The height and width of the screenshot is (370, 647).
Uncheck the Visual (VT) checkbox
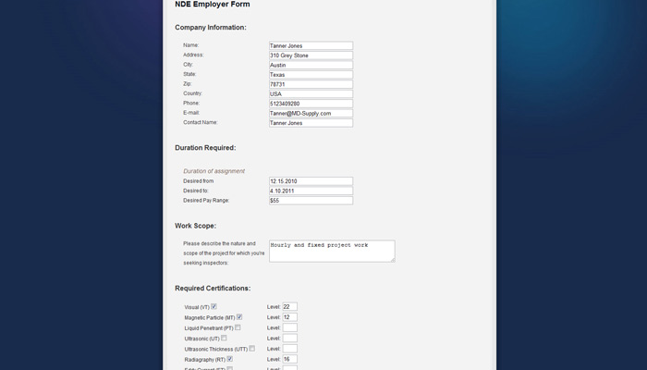tap(214, 306)
